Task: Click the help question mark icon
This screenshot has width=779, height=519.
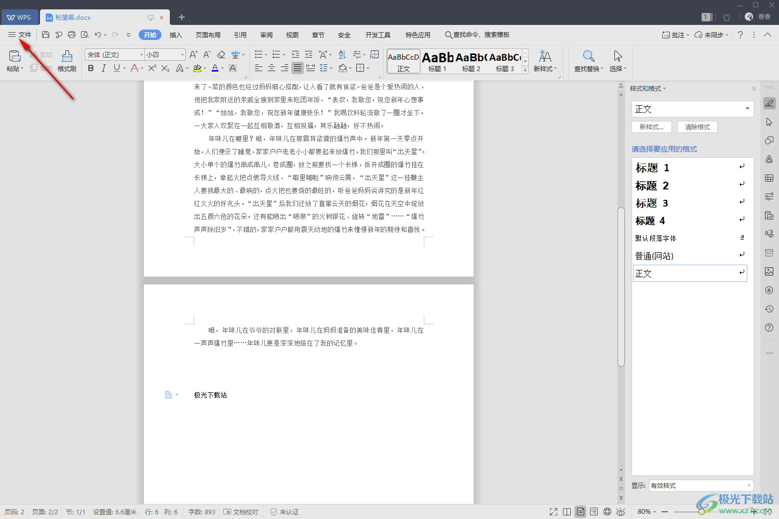Action: (740, 35)
